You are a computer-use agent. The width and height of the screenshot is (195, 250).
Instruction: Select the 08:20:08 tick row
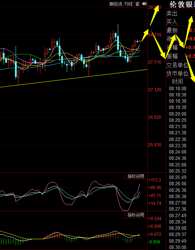click(x=178, y=114)
